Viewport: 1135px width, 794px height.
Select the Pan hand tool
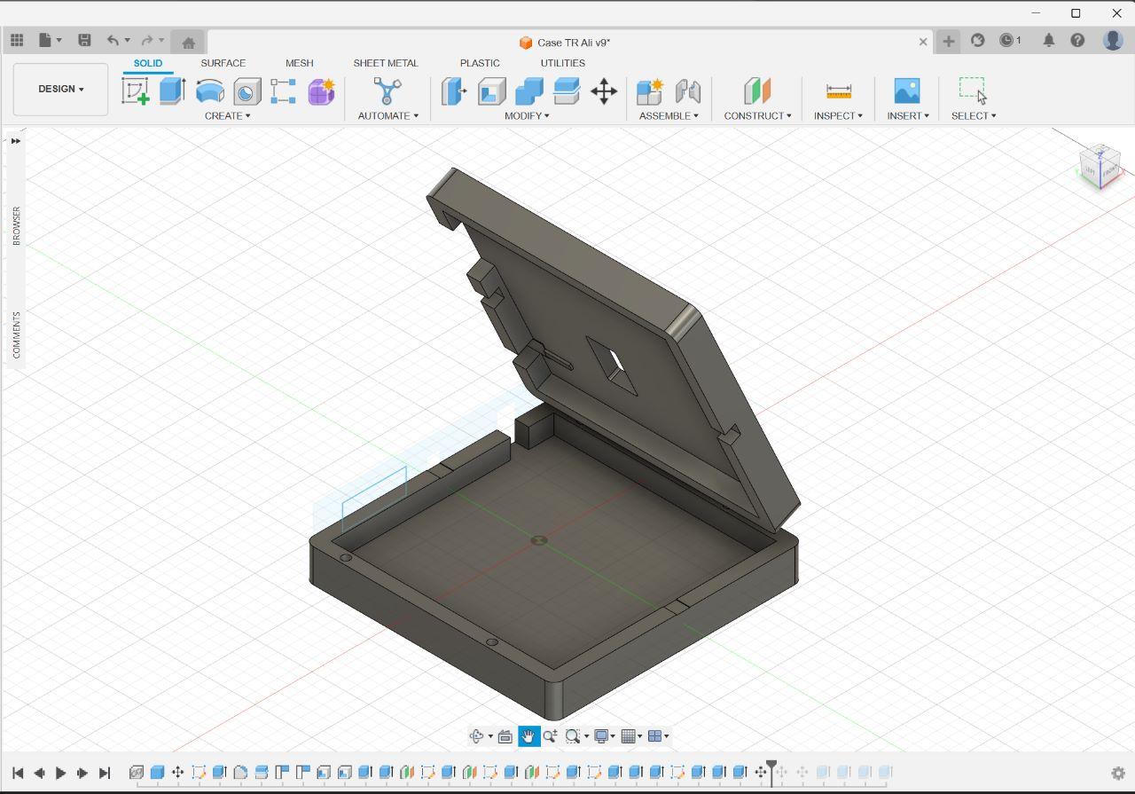pyautogui.click(x=528, y=736)
